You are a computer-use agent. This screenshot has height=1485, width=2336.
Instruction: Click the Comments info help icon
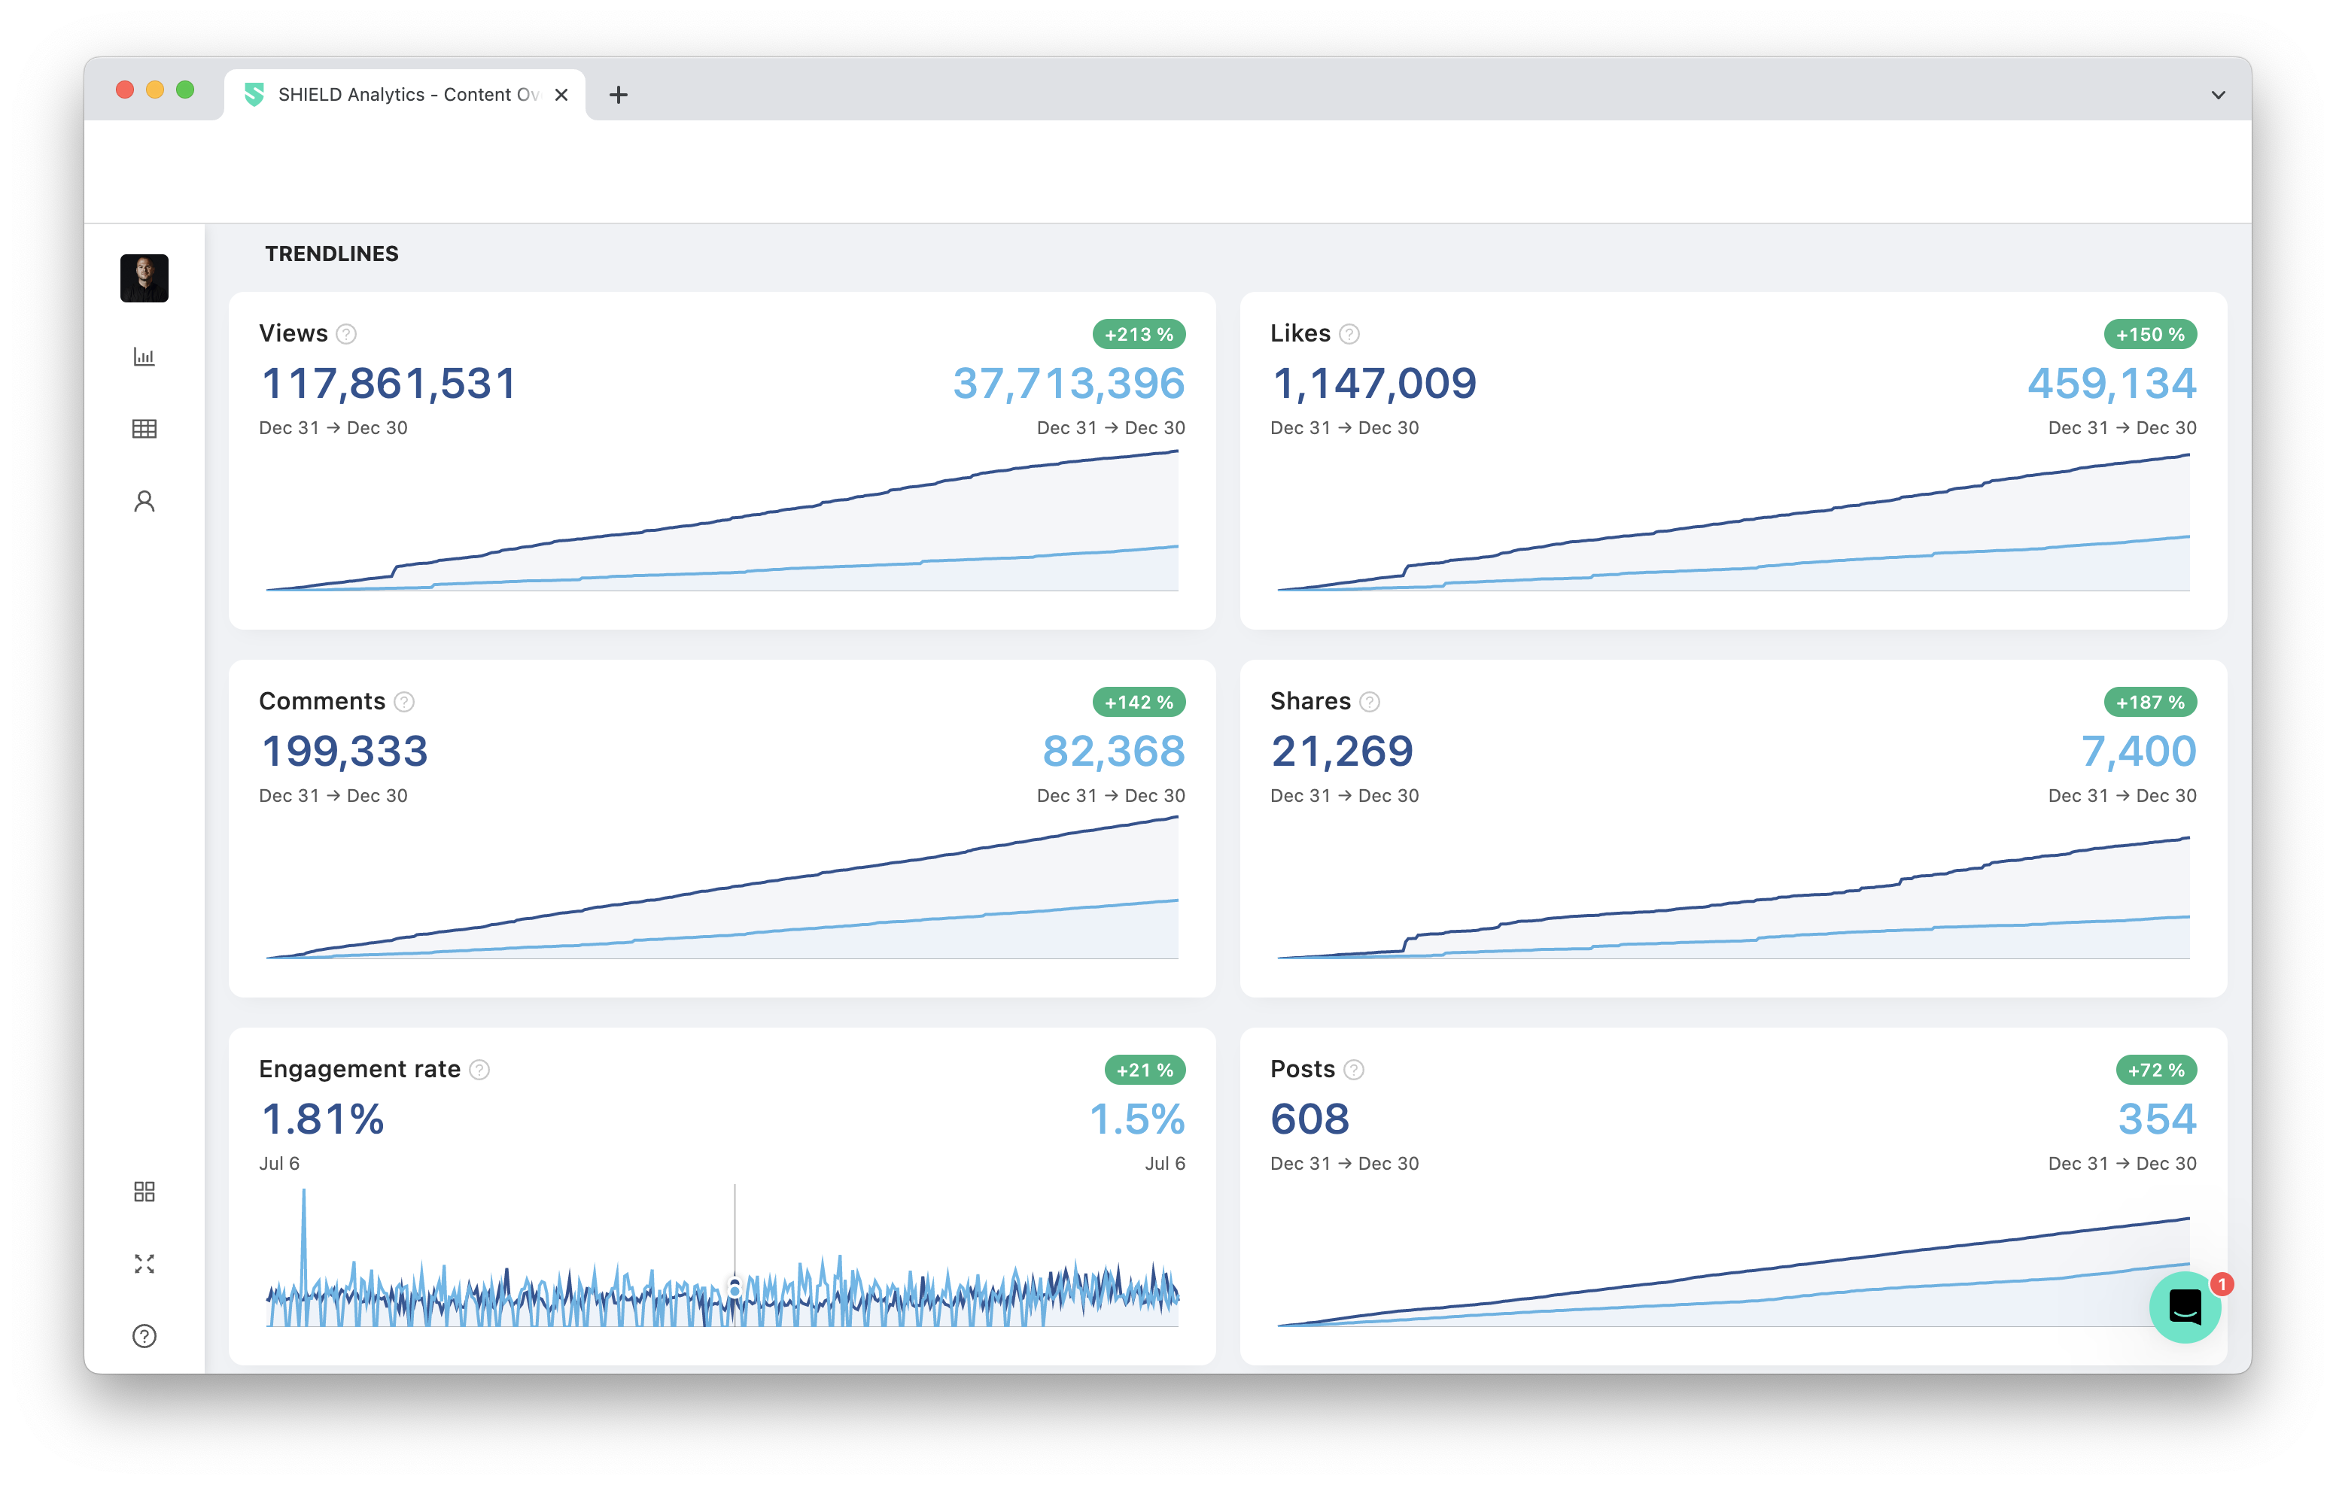pyautogui.click(x=405, y=702)
